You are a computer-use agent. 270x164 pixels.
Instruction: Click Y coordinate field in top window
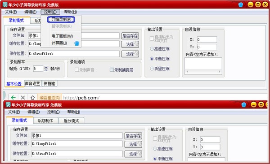[x=207, y=47]
